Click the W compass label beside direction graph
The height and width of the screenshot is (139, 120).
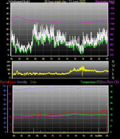pyautogui.click(x=113, y=66)
